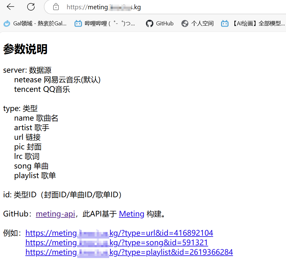View site info via the lock icon
Image resolution: width=286 pixels, height=269 pixels.
point(56,7)
